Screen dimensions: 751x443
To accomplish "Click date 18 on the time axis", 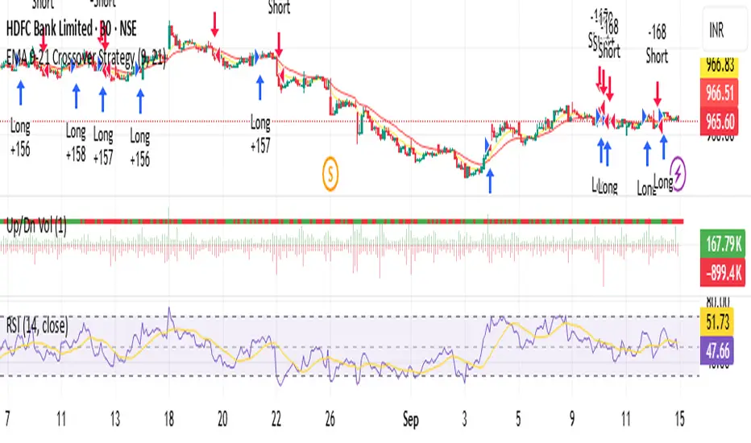I will tap(169, 420).
